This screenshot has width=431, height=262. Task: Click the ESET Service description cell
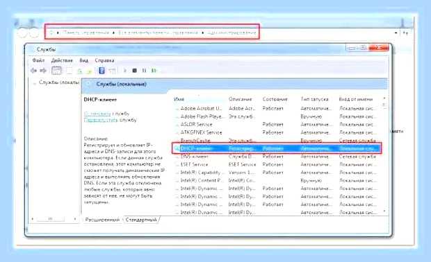242,164
